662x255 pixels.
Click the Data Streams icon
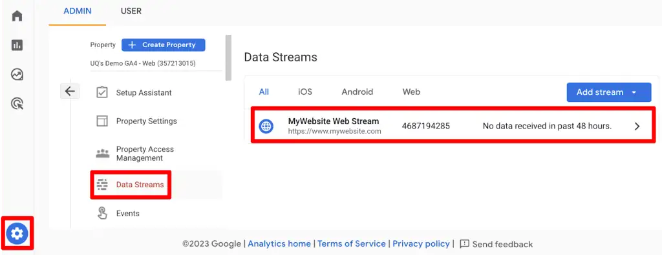[102, 185]
